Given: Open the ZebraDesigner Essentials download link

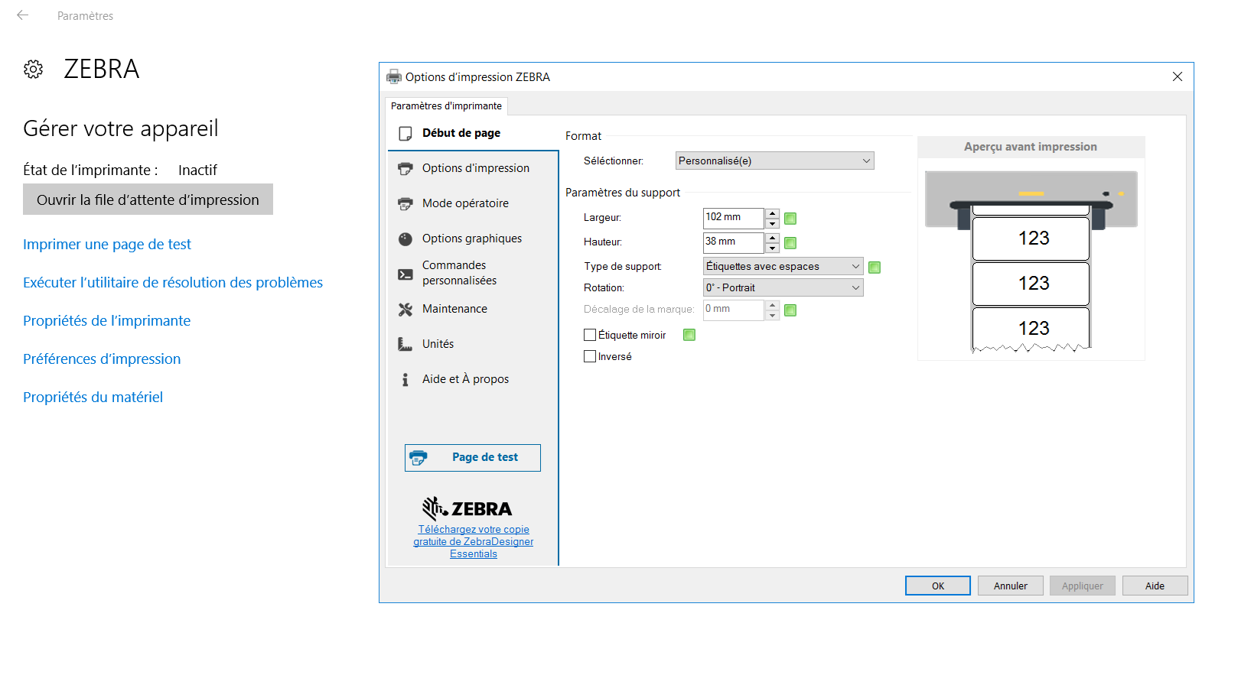Looking at the screenshot, I should (473, 541).
